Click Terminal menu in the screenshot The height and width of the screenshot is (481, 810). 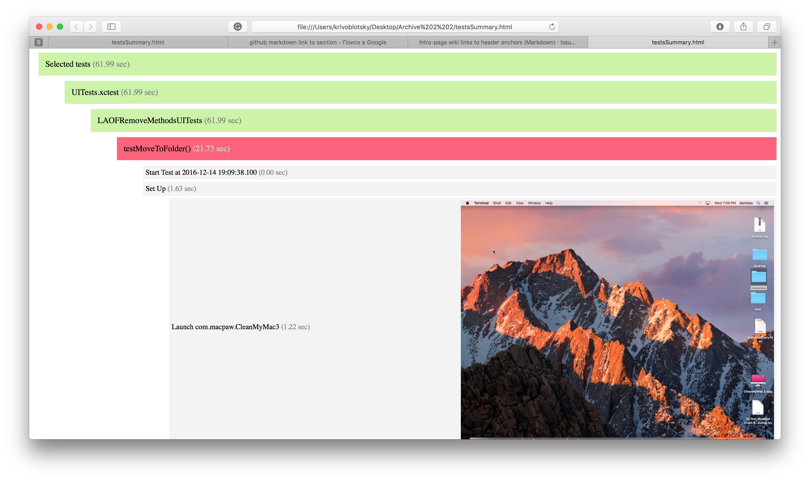click(x=481, y=203)
